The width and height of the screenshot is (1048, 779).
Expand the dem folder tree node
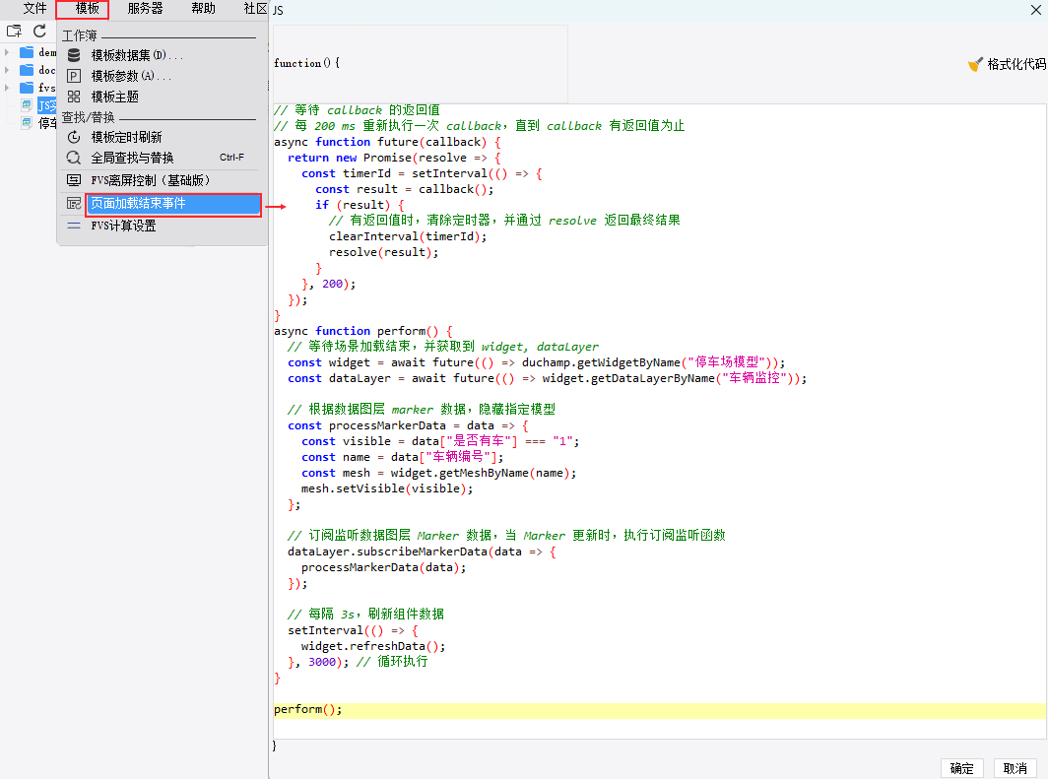[x=7, y=52]
